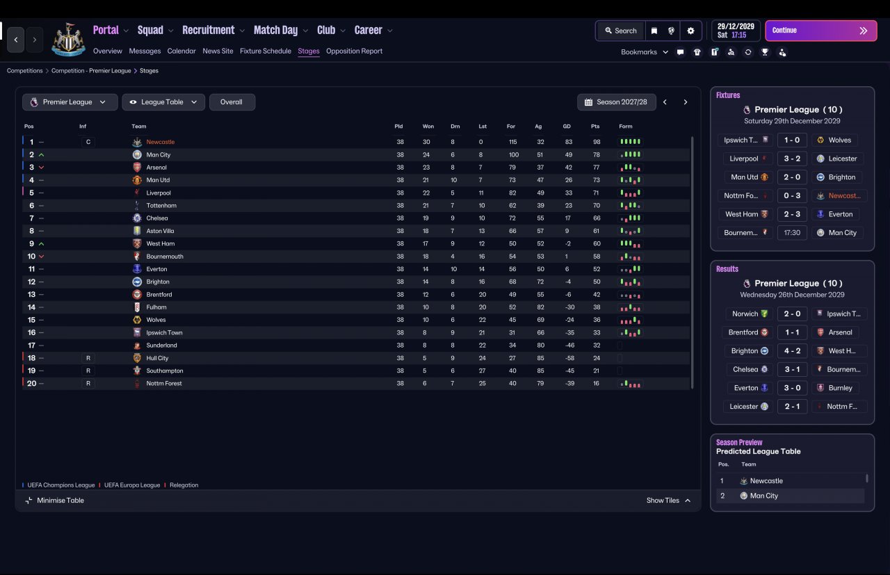The image size is (890, 575).
Task: Open the Opposition Report tab
Action: click(x=354, y=51)
